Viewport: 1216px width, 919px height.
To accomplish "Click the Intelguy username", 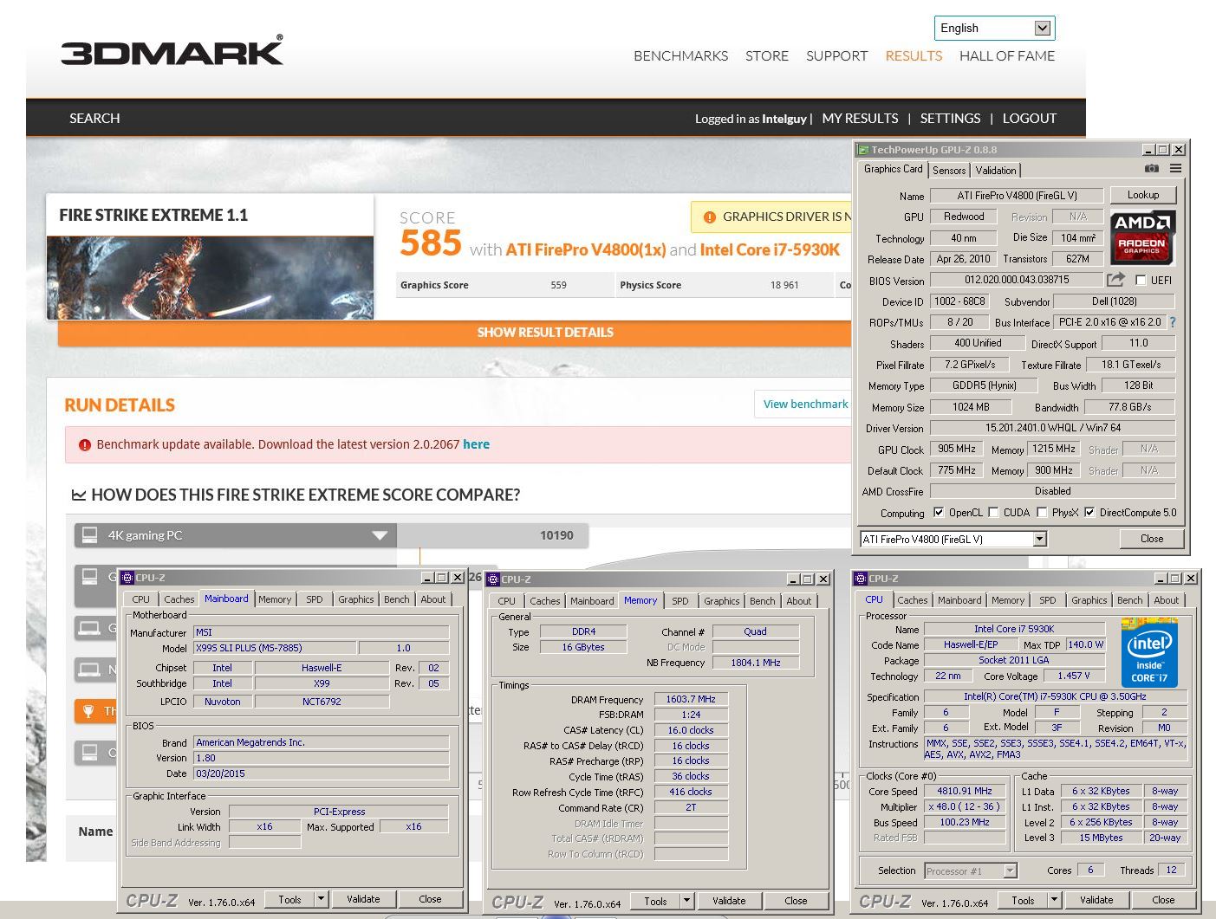I will tap(784, 120).
